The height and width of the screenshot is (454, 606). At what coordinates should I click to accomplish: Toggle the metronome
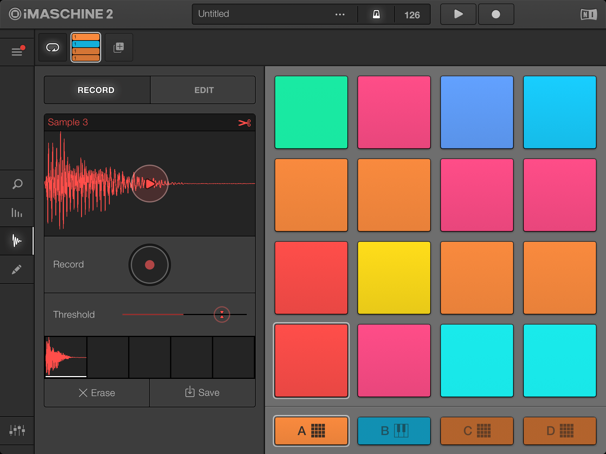pyautogui.click(x=376, y=14)
